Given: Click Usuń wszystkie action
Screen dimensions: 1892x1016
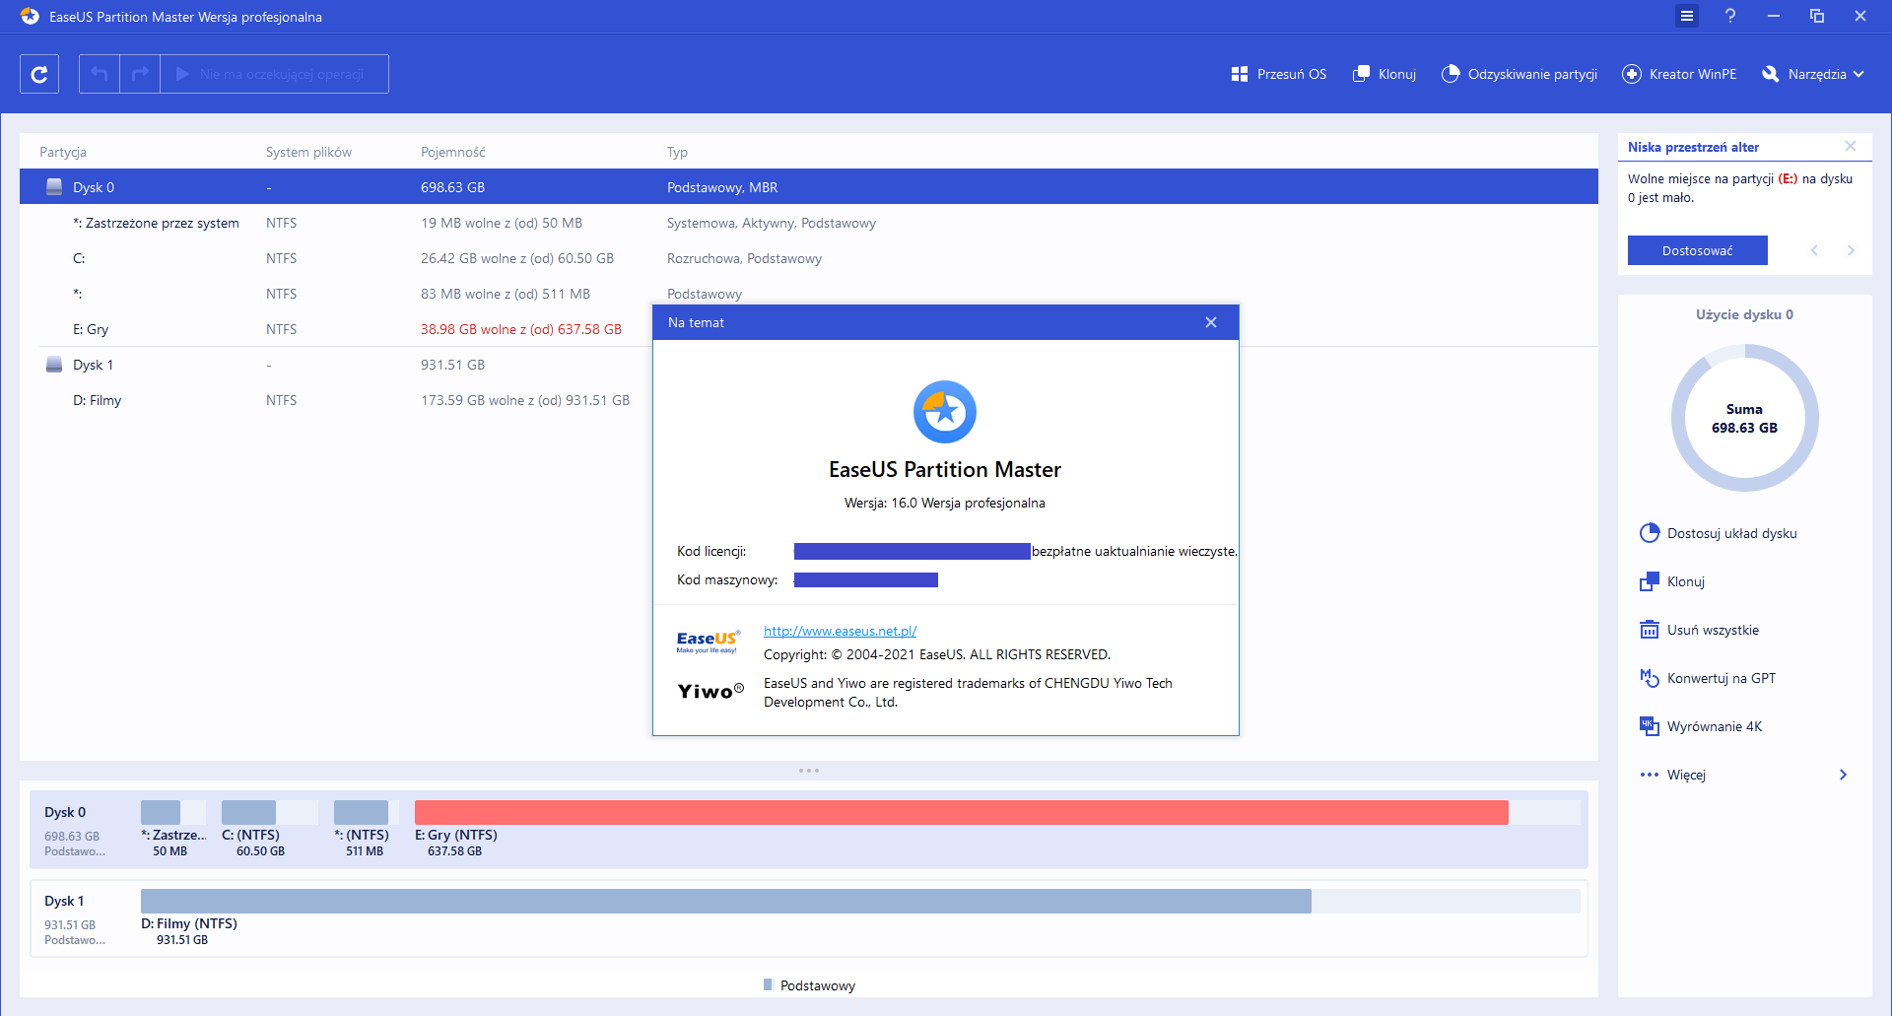Looking at the screenshot, I should point(1699,630).
